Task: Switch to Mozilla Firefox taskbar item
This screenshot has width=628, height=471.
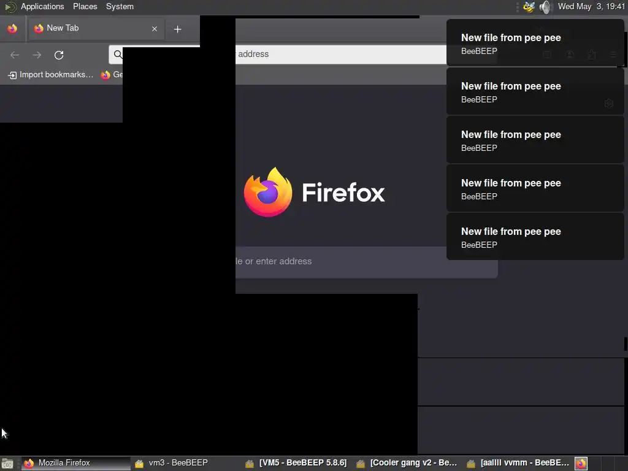Action: tap(75, 464)
